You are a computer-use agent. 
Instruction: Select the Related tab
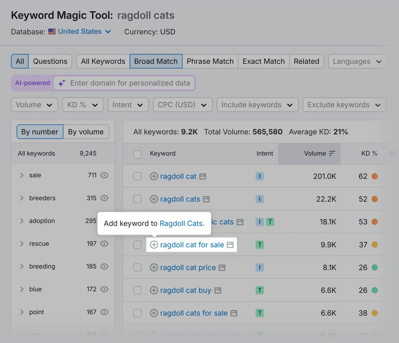(307, 61)
